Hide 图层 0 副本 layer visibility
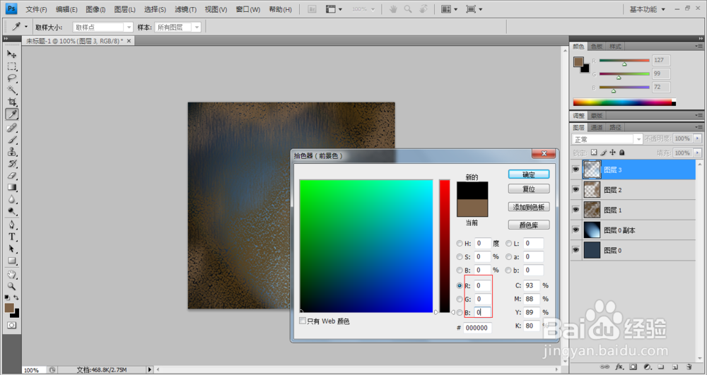707x375 pixels. [x=575, y=230]
